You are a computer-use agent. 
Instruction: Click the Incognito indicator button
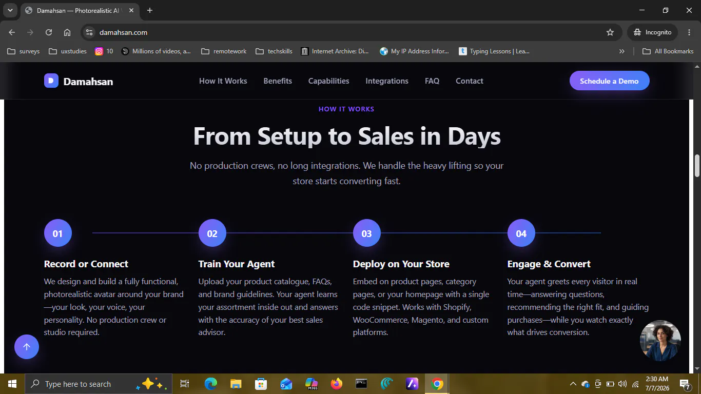click(653, 32)
